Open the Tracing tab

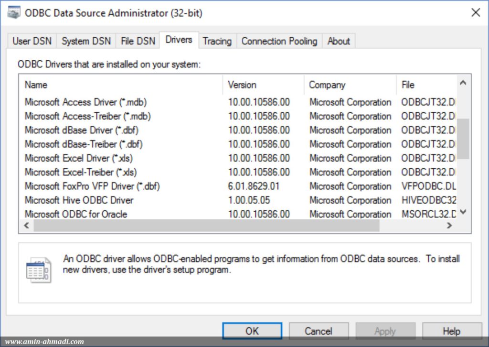click(217, 41)
